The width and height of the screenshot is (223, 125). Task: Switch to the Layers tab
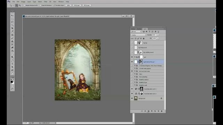pos(145,29)
